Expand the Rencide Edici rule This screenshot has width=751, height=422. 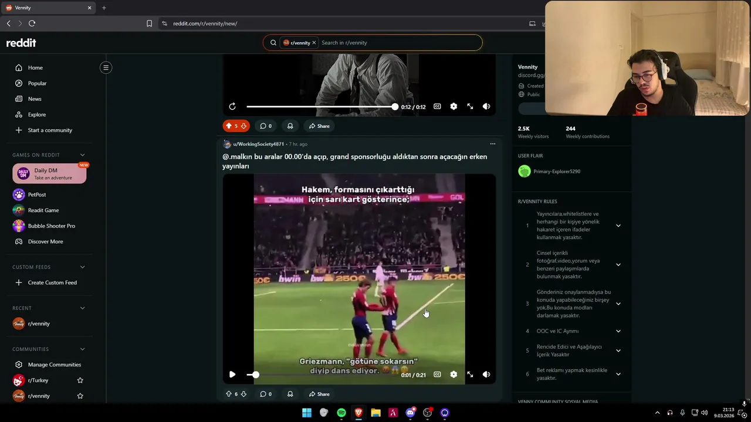click(618, 350)
